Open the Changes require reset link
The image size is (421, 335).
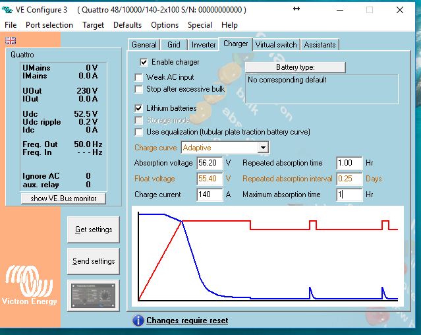[x=187, y=320]
